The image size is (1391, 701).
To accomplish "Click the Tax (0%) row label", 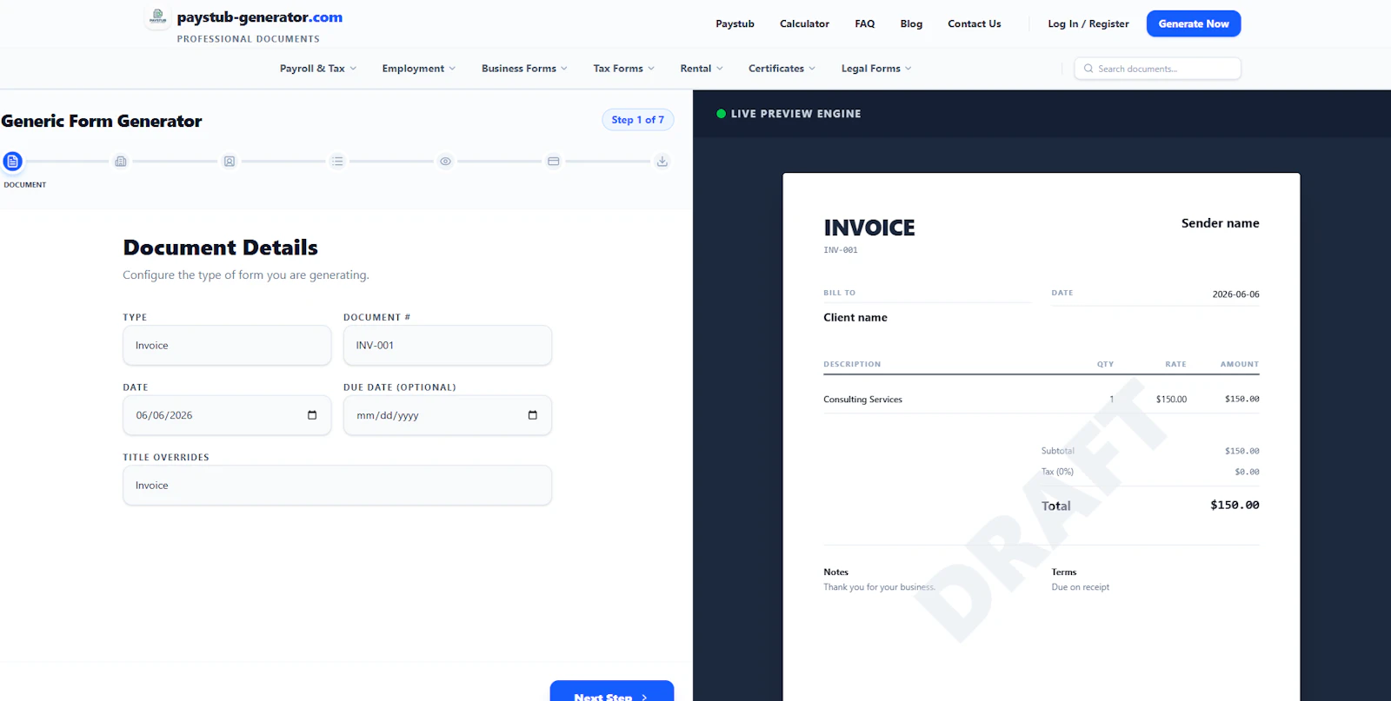I will [1058, 472].
